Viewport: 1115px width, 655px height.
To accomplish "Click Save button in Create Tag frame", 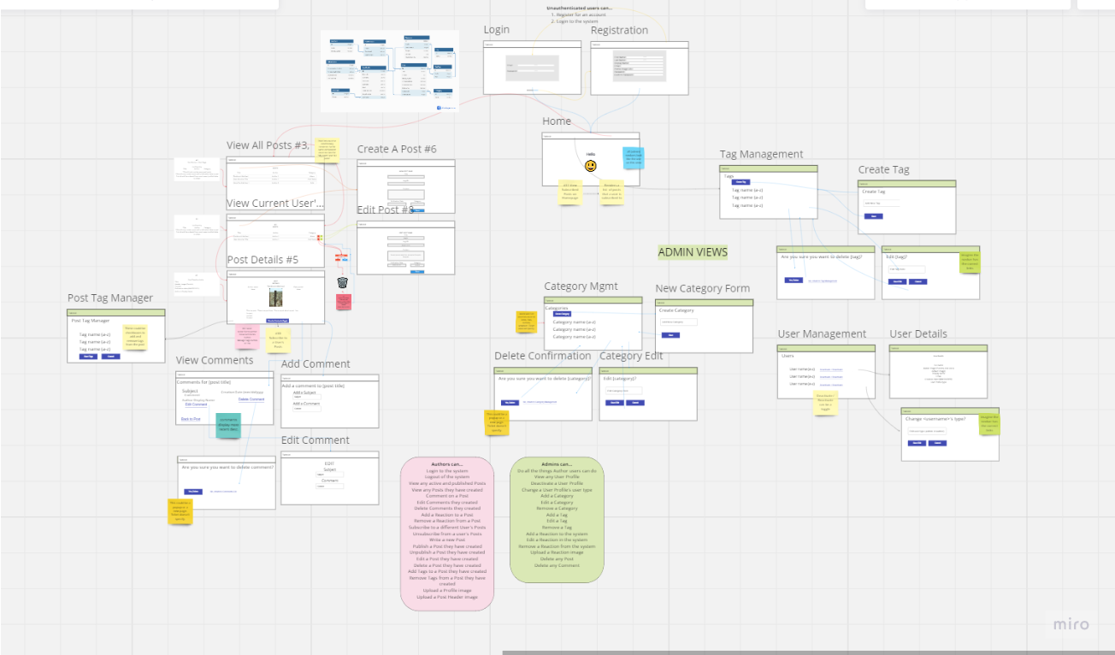I will click(873, 216).
